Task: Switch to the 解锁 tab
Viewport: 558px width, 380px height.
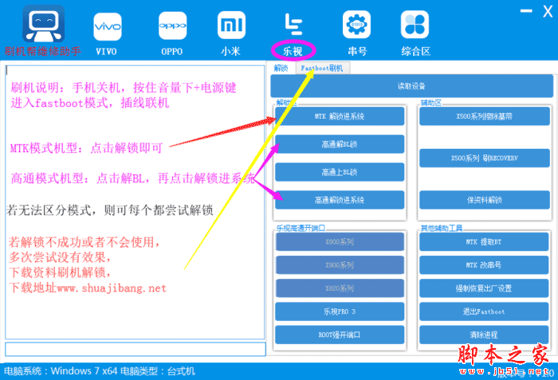Action: click(x=281, y=68)
